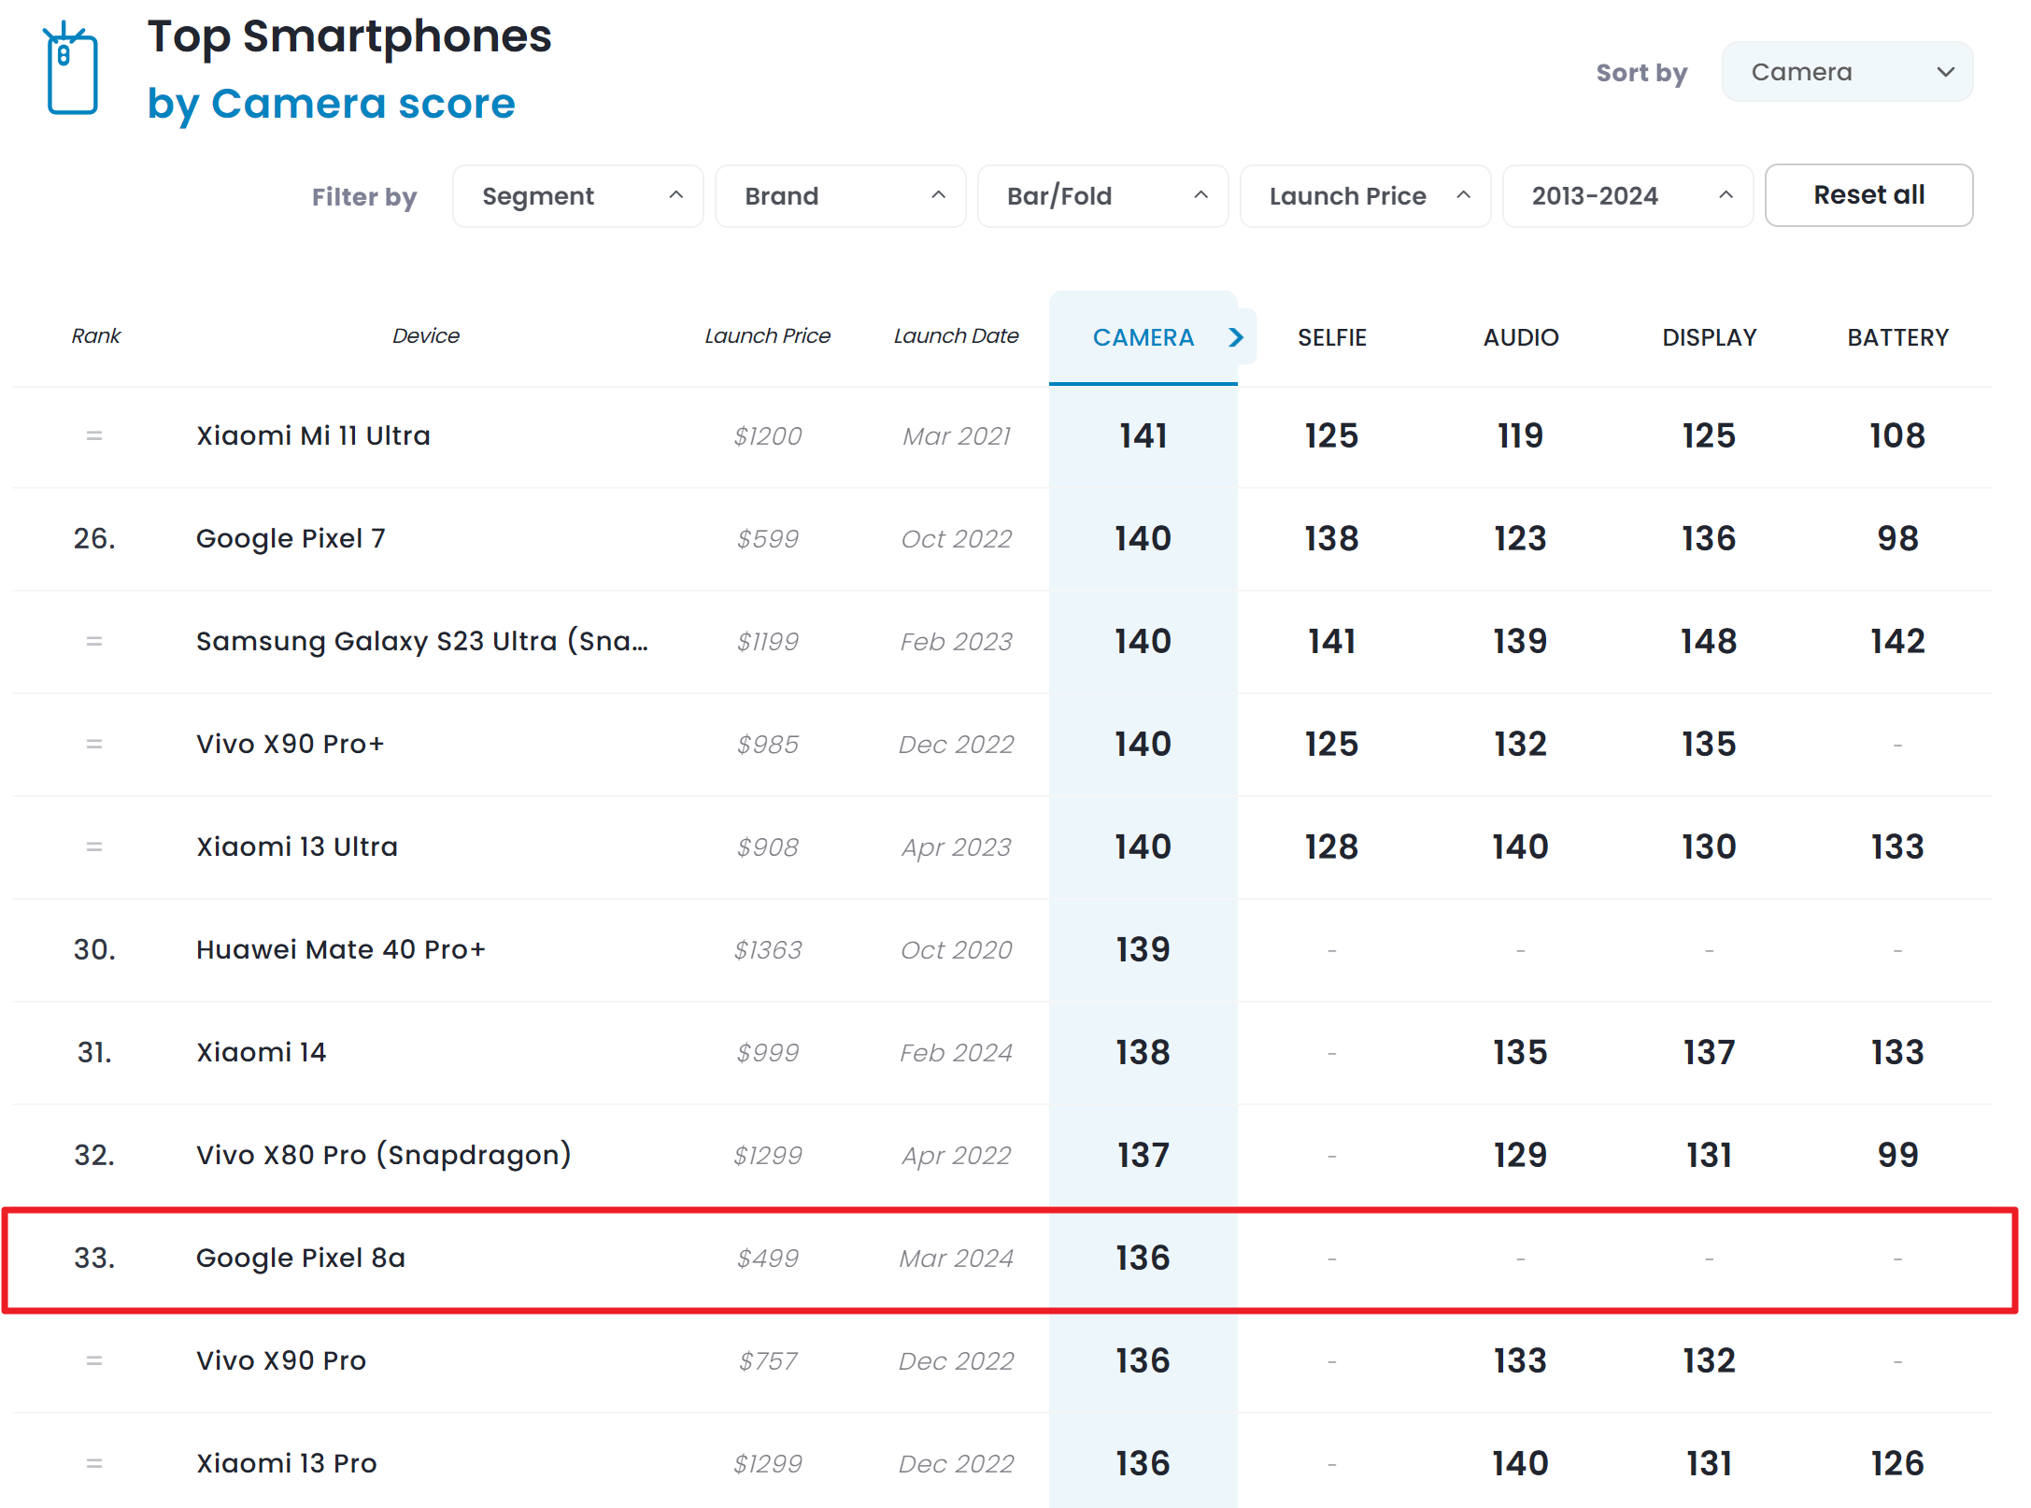Select the CAMERA score tab
Image resolution: width=2031 pixels, height=1508 pixels.
pos(1143,337)
